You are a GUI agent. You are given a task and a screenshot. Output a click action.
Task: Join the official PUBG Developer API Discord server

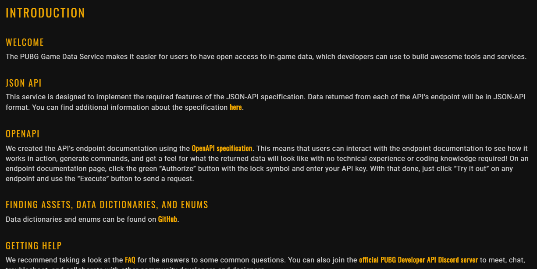coord(419,259)
